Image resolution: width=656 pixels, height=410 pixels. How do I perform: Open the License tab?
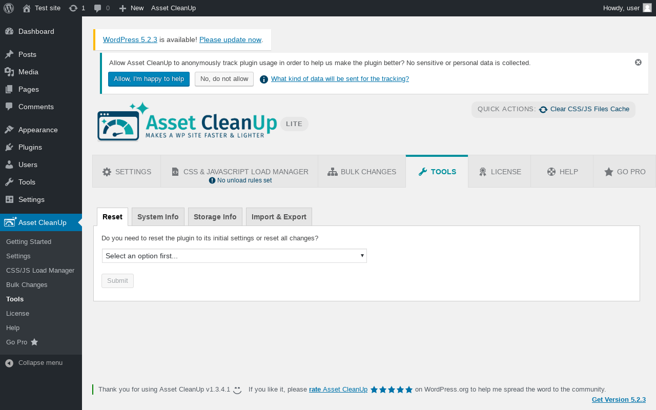tap(500, 172)
